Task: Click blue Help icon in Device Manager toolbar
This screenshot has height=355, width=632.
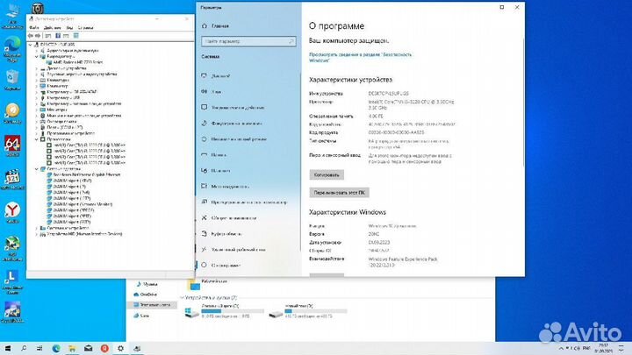Action: click(x=58, y=36)
